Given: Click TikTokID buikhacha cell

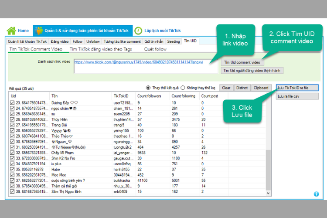Looking at the screenshot, I should pos(122,181).
